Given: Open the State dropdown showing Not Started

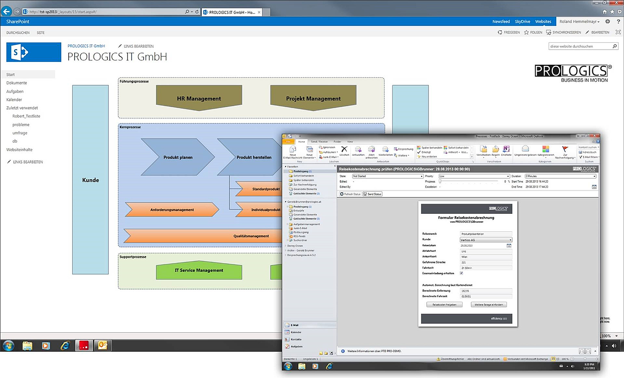Looking at the screenshot, I should [388, 176].
